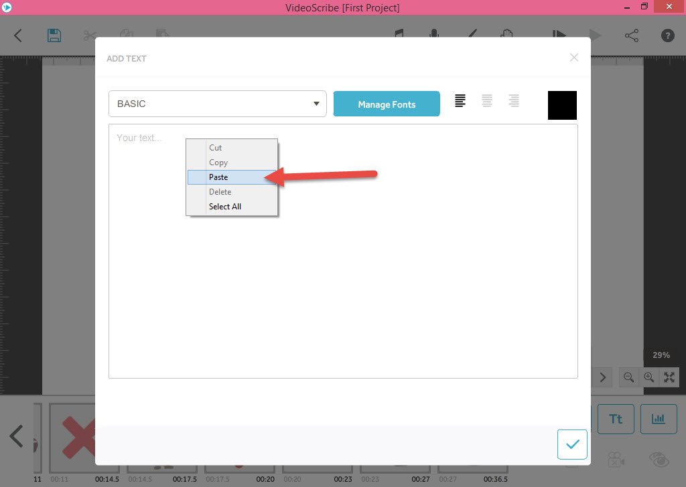Choose Copy from the context menu
686x487 pixels.
[x=232, y=163]
